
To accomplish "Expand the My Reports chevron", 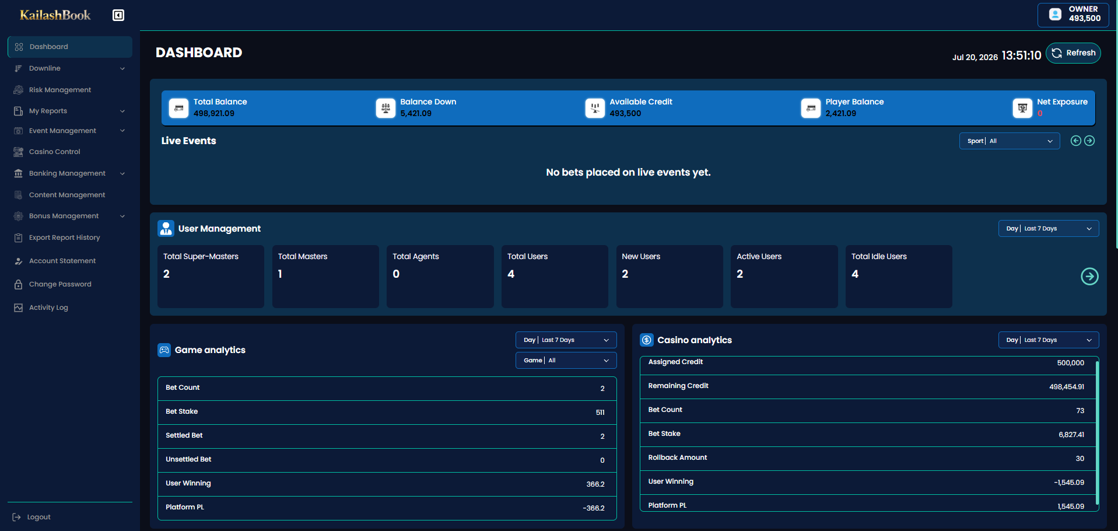I will tap(122, 111).
